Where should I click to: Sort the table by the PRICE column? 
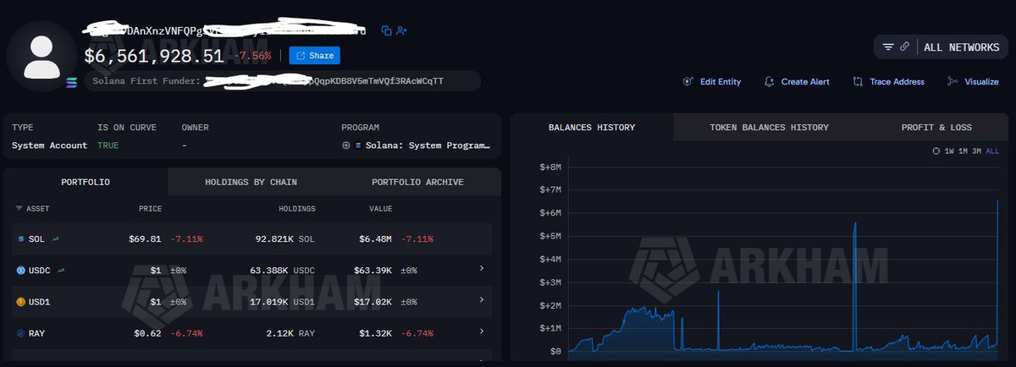pos(151,208)
